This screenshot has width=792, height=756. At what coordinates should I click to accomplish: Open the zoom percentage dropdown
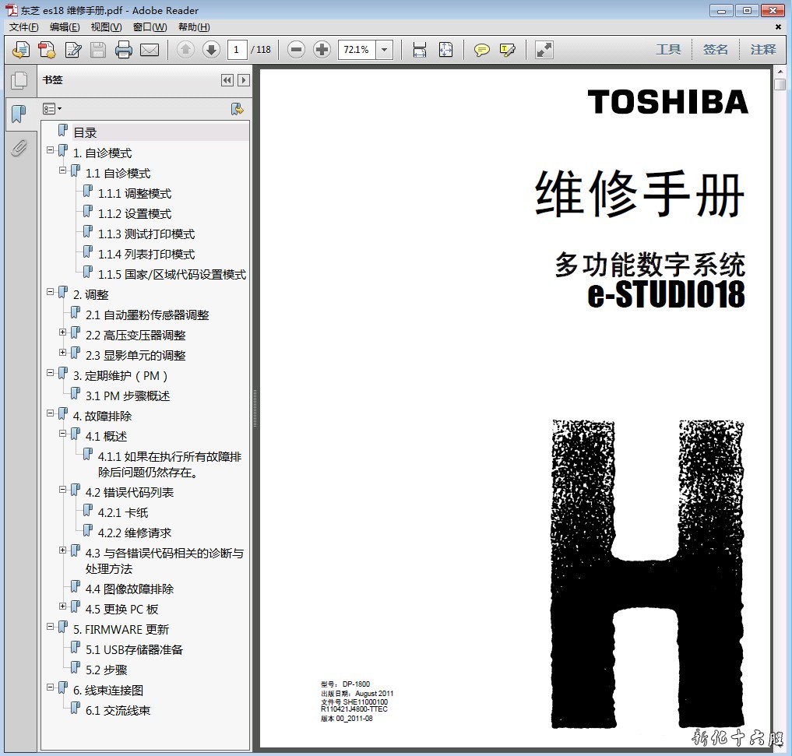[x=385, y=50]
